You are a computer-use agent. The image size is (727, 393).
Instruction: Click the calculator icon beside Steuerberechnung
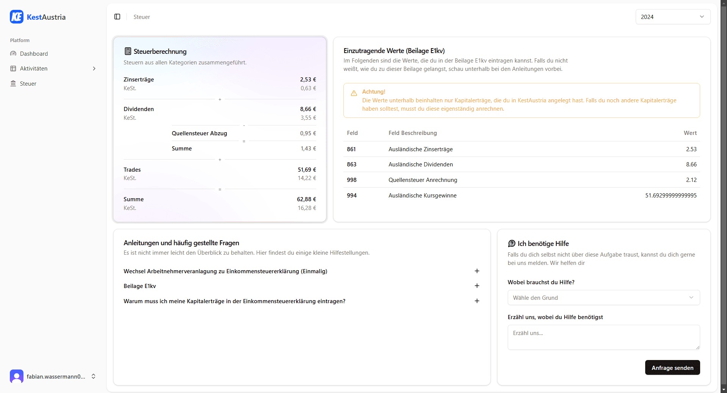128,51
